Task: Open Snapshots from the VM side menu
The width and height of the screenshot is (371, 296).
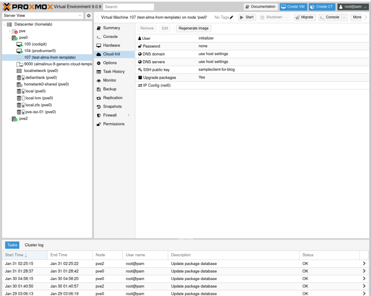Action: pos(112,107)
